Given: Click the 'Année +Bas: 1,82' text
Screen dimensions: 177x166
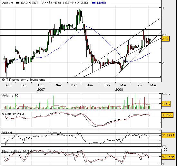Looking at the screenshot, I should [x=56, y=3].
